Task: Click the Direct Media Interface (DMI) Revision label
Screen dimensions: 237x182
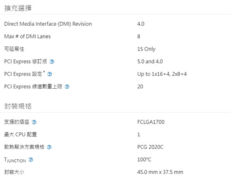Action: tap(48, 24)
